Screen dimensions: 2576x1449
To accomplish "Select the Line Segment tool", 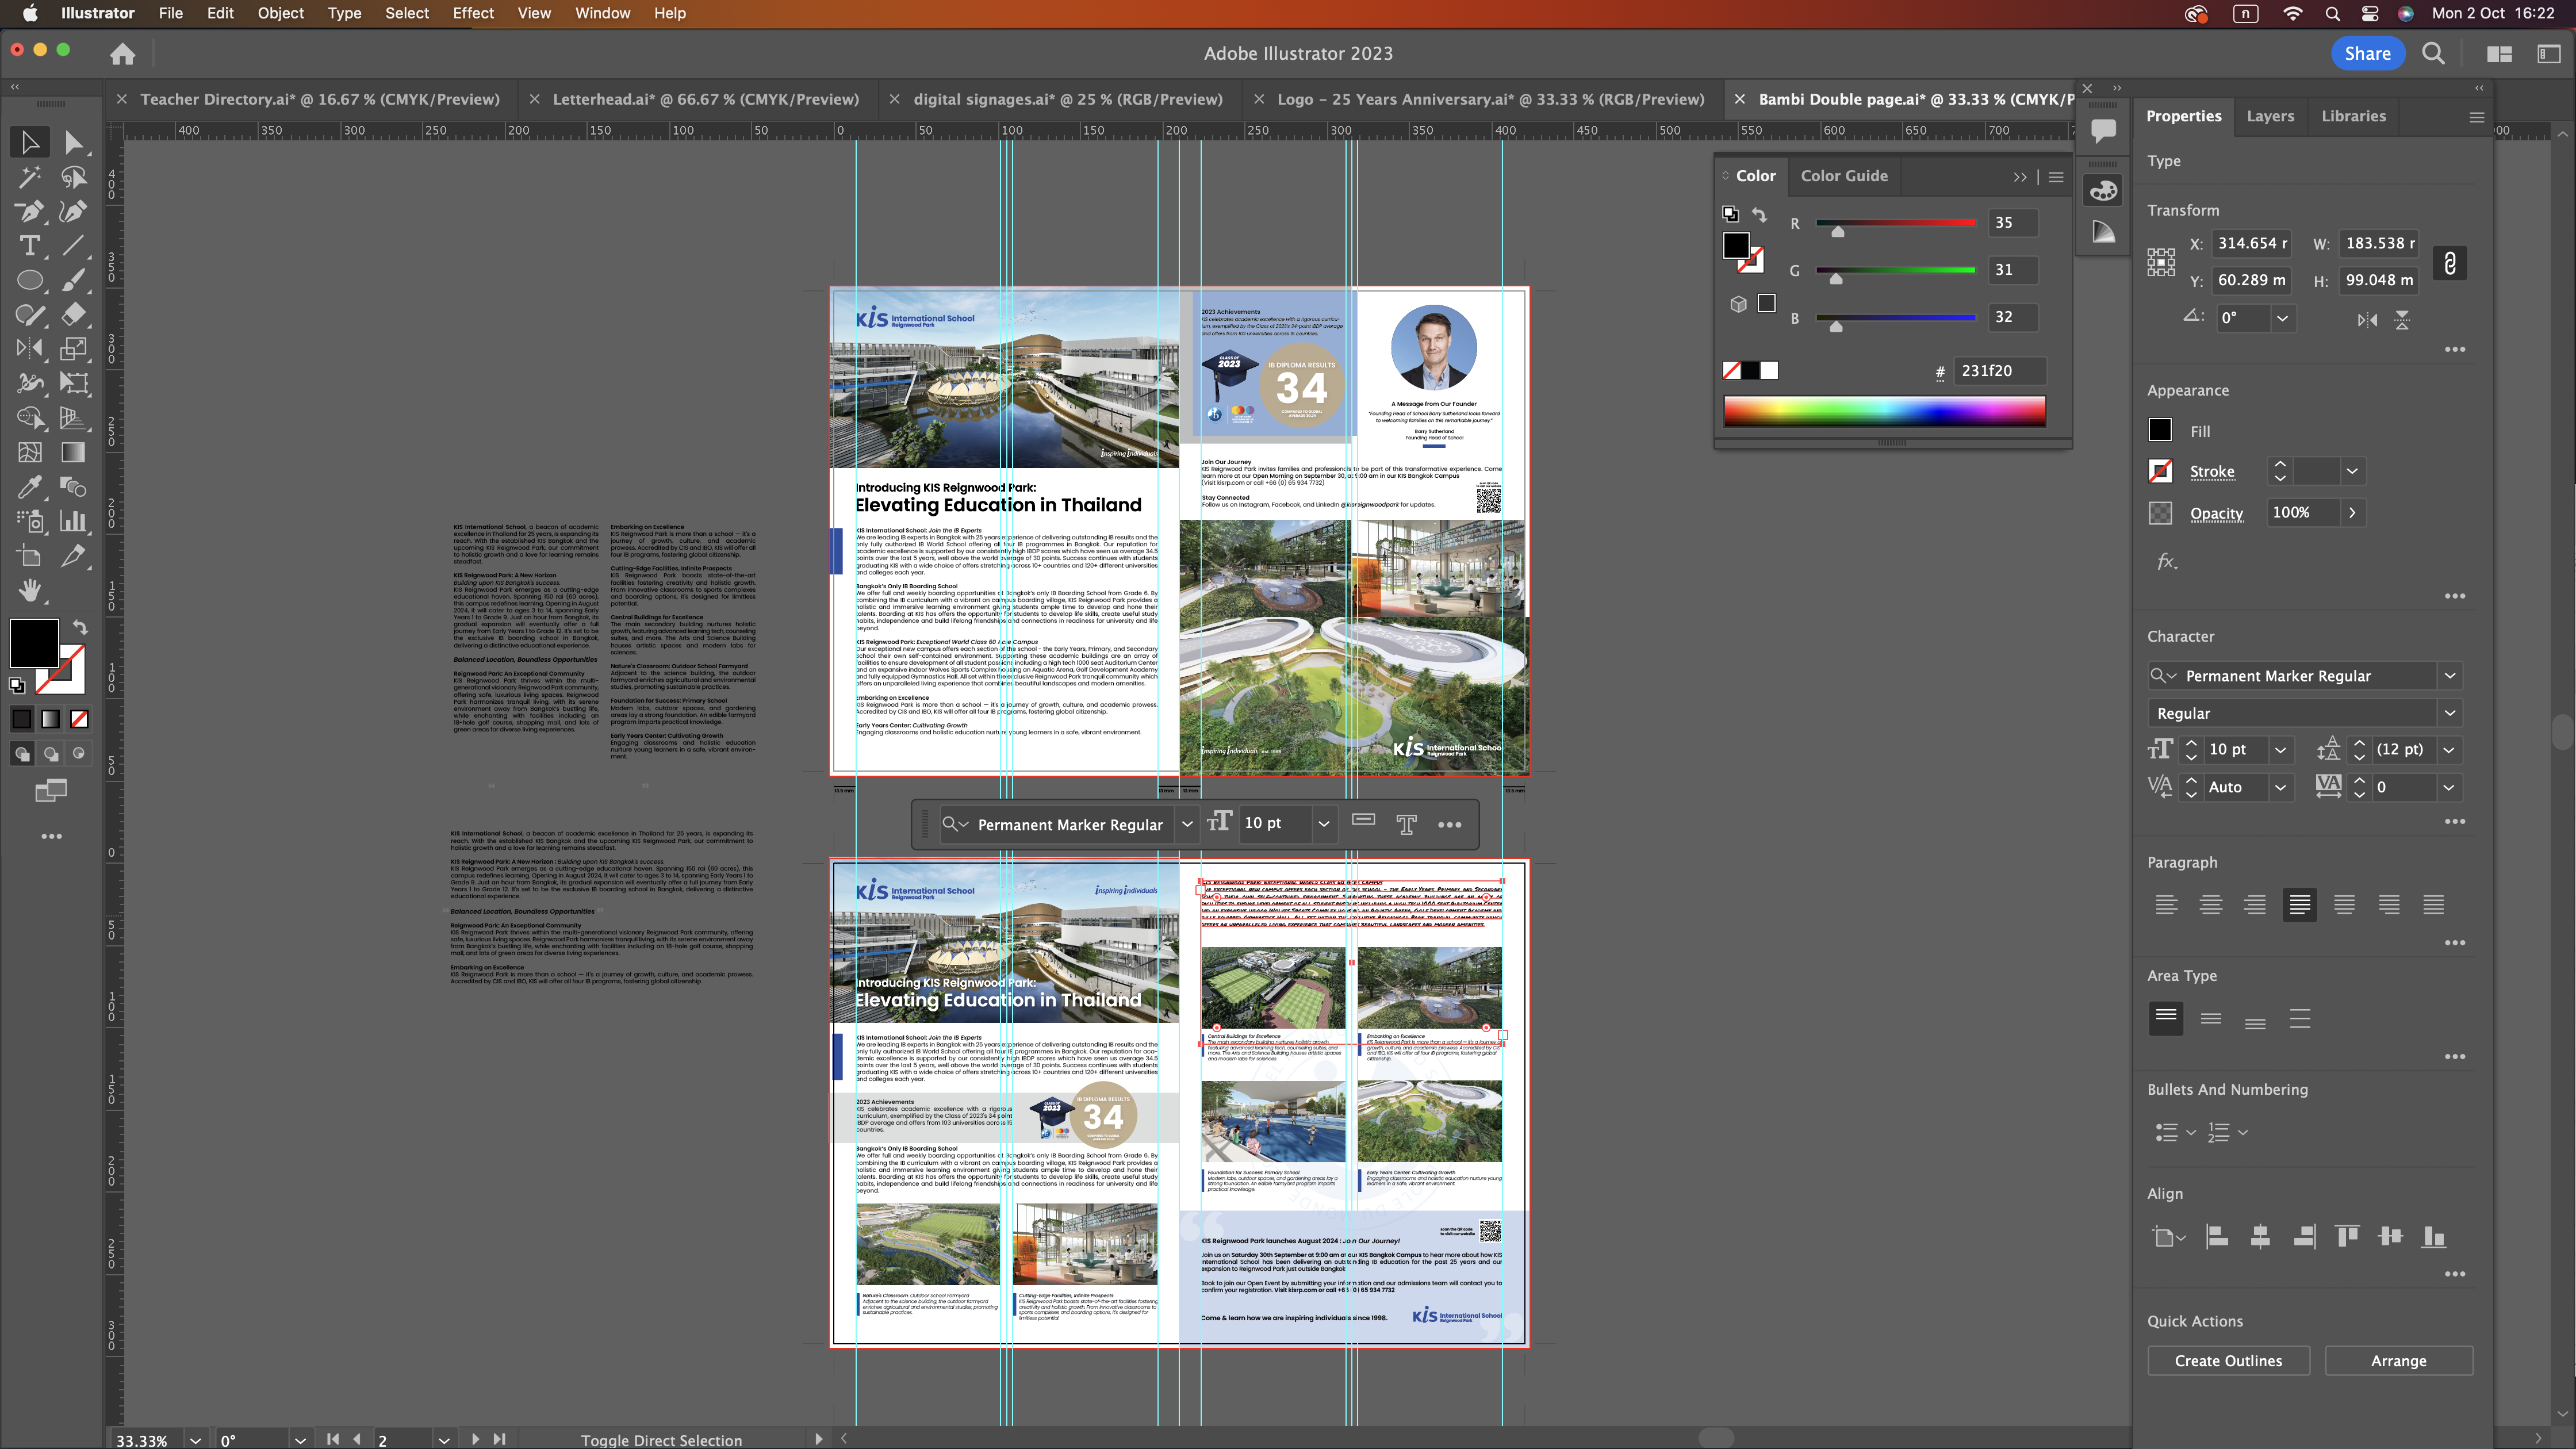I will 73,246.
